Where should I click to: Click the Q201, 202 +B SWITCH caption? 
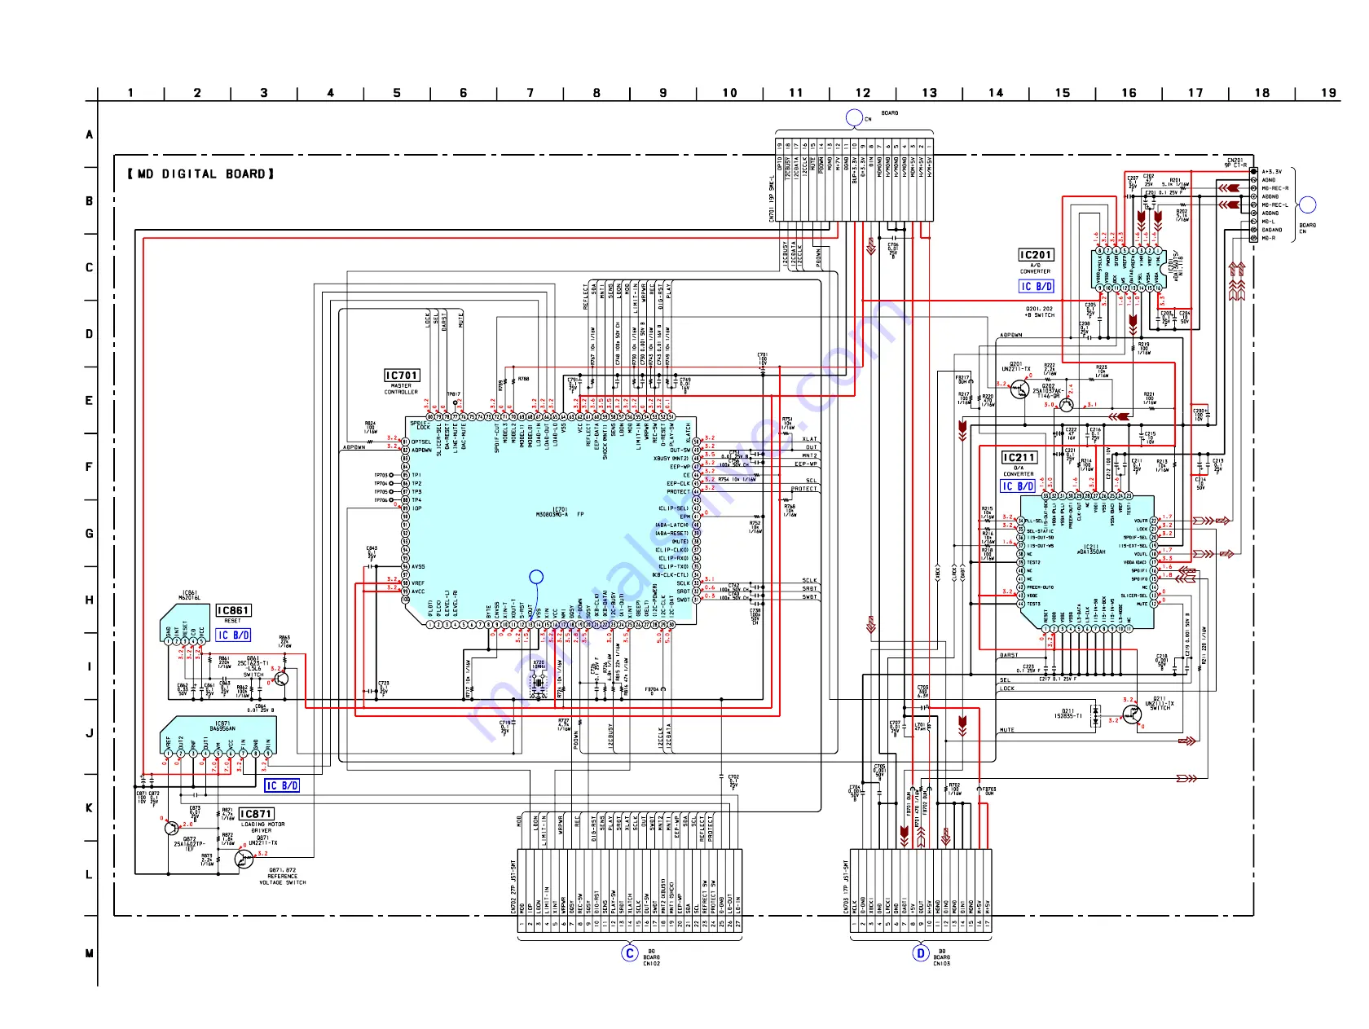coord(1041,312)
